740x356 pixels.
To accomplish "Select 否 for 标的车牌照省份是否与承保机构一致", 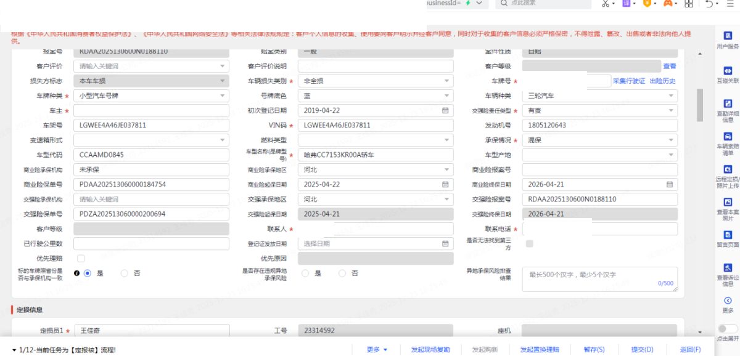I will (125, 273).
